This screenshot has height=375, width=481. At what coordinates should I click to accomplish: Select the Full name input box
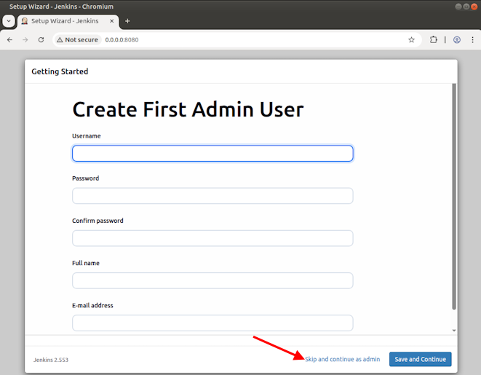coord(212,280)
